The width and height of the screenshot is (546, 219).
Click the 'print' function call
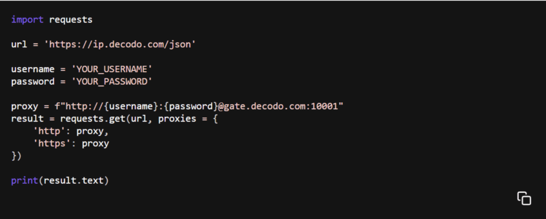click(x=25, y=181)
